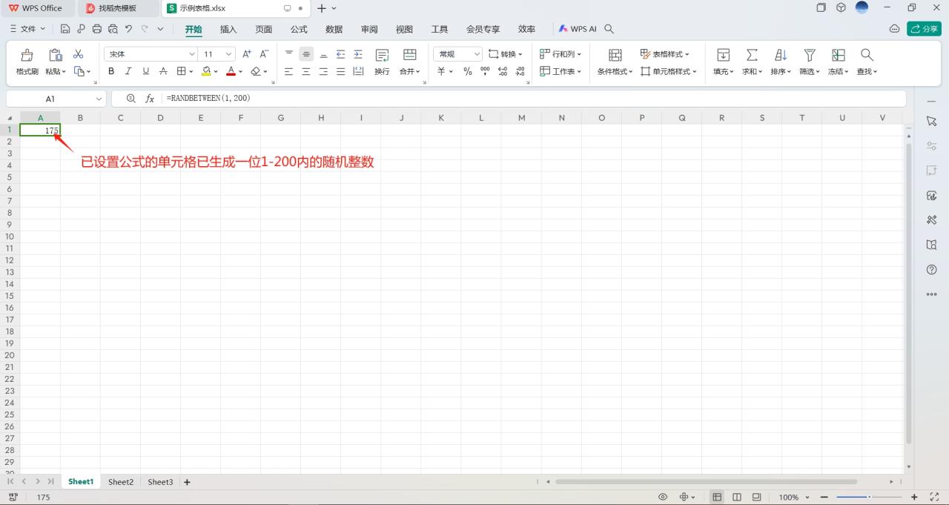Increase decimal places icon
Screen dimensions: 949x505
(503, 71)
